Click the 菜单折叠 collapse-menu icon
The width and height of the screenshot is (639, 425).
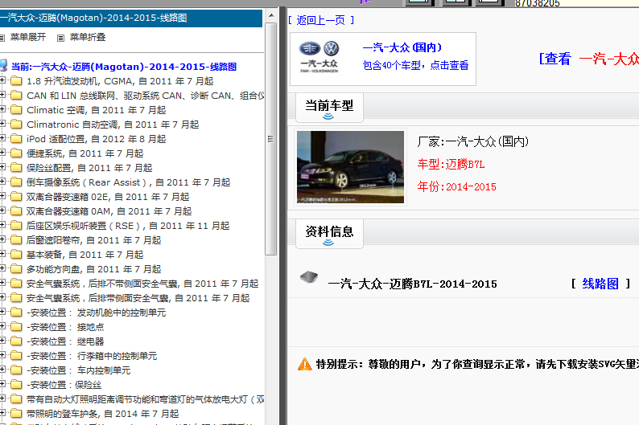coord(60,38)
